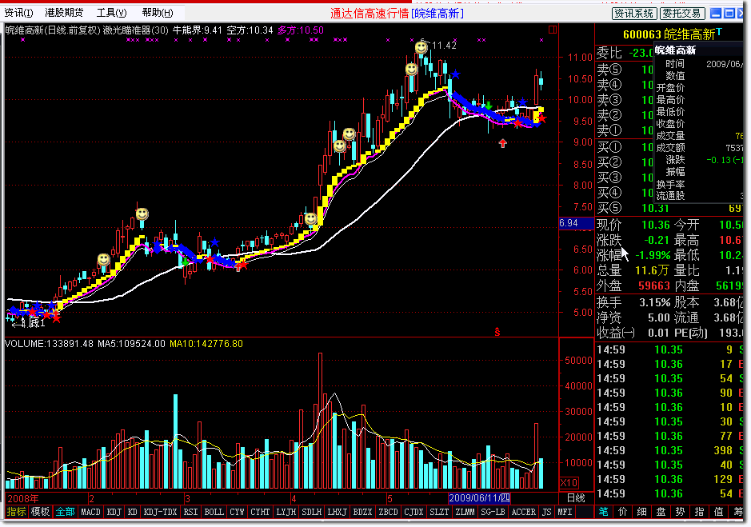Viewport: 751px width, 527px height.
Task: Click the 多方:10.50 indicator label
Action: click(x=300, y=30)
